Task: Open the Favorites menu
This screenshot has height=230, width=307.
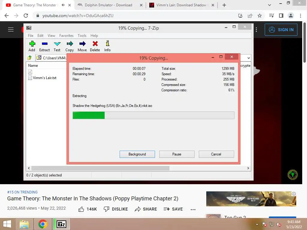Action: pyautogui.click(x=66, y=36)
